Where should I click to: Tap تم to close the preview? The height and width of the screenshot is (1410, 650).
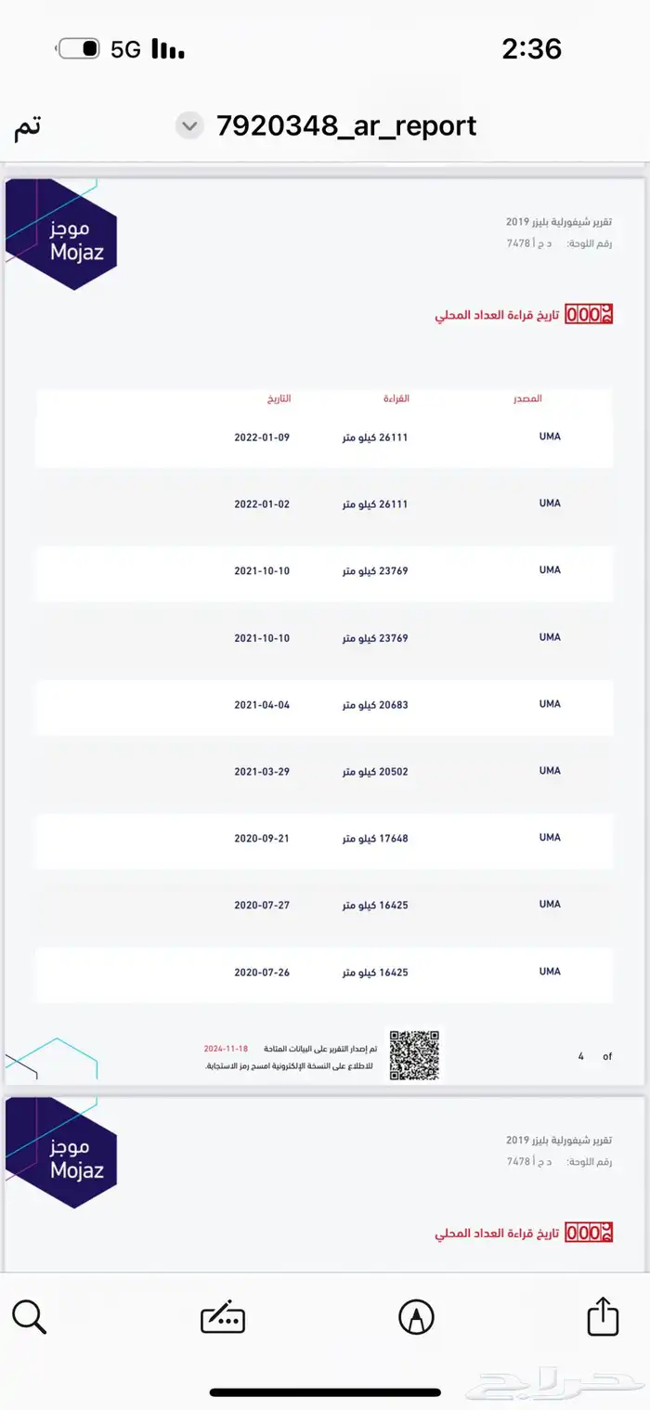tap(28, 126)
